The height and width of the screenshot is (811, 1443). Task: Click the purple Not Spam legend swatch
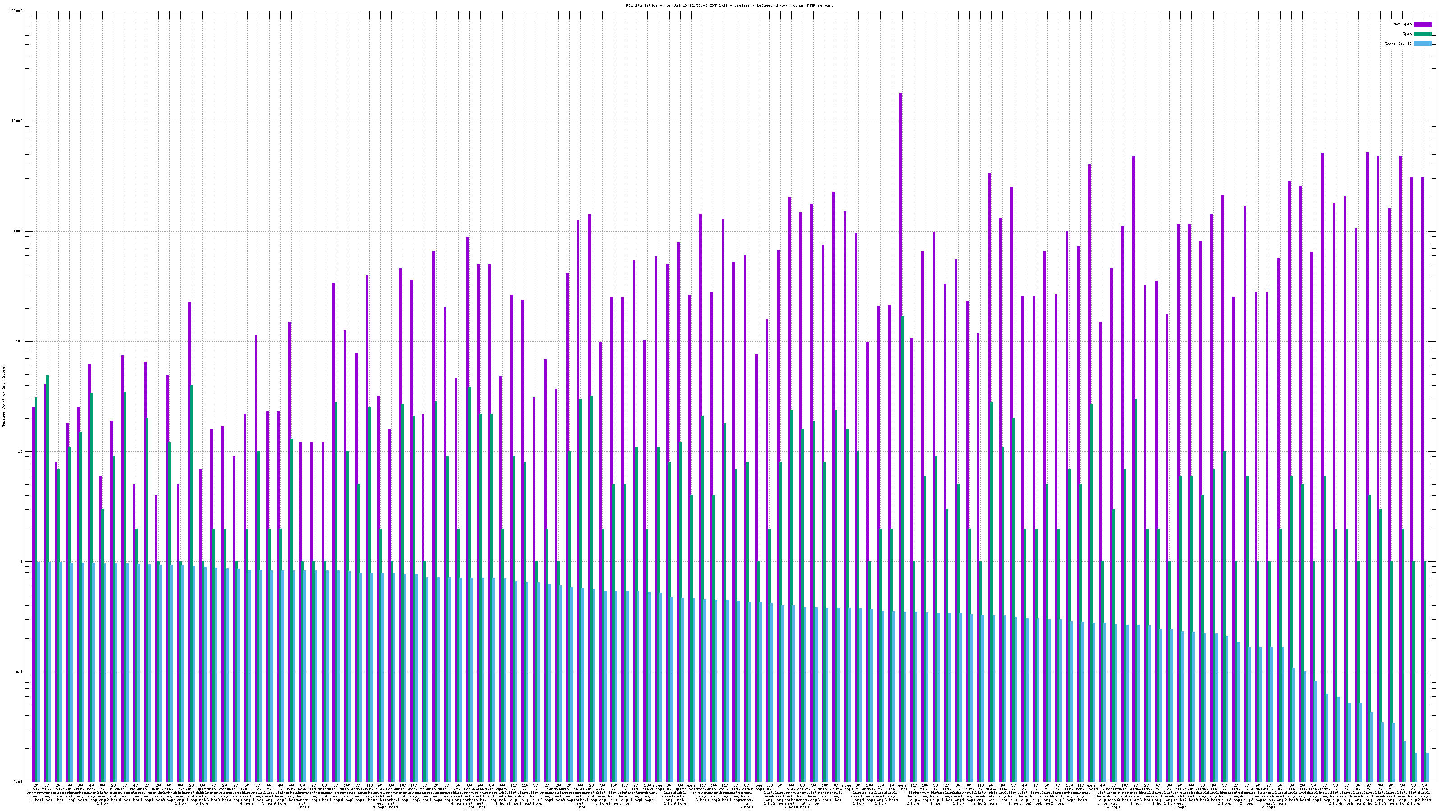[x=1422, y=24]
